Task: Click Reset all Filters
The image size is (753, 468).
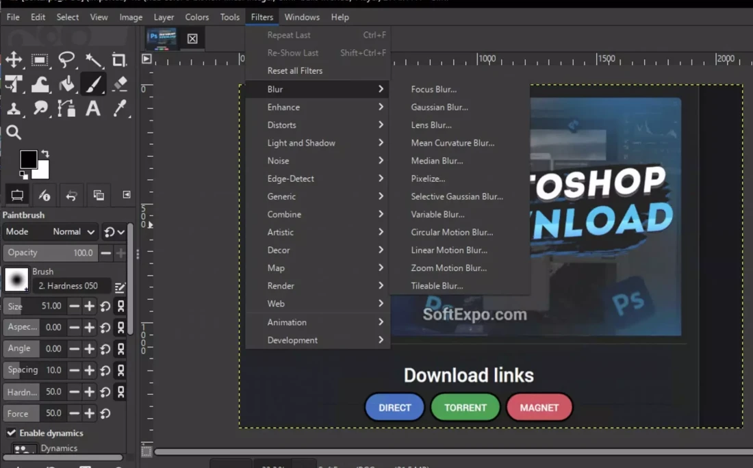Action: (295, 71)
